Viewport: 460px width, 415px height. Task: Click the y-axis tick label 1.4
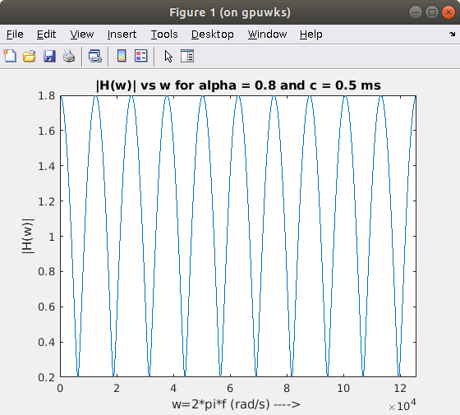pos(46,166)
